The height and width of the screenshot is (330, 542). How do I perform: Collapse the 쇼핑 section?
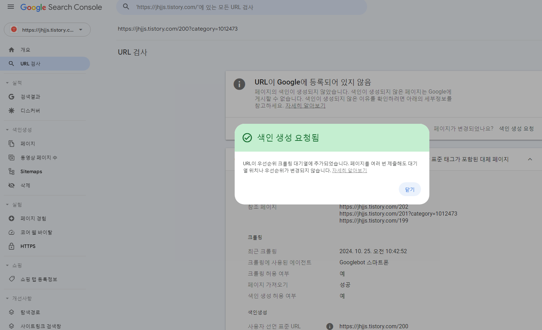[x=7, y=265]
